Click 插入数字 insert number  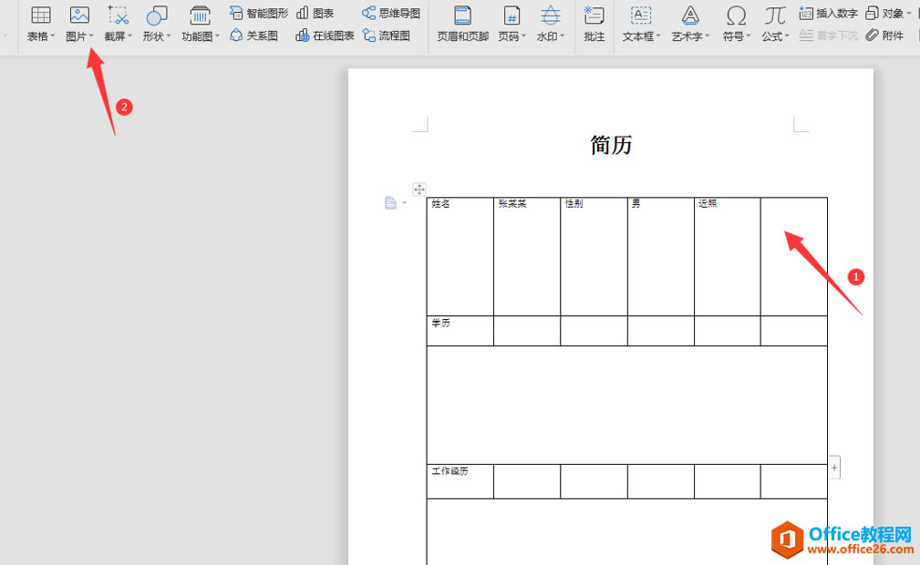click(829, 13)
